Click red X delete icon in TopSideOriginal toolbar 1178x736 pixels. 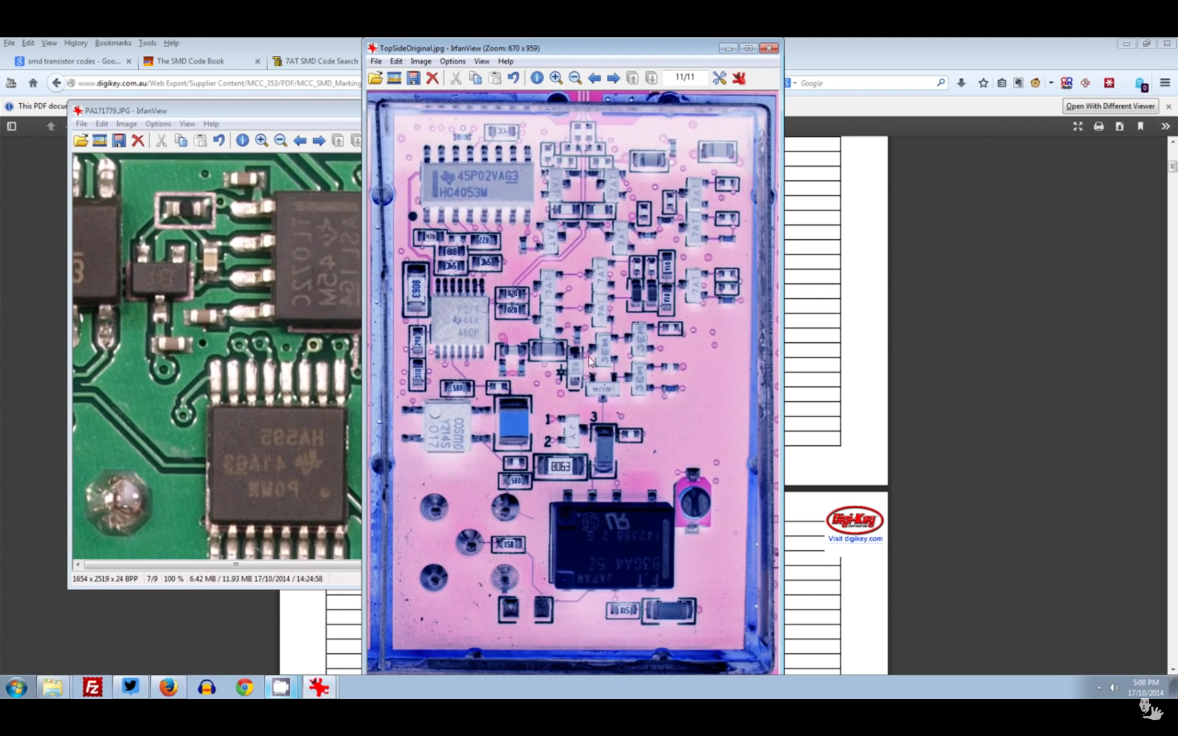433,78
